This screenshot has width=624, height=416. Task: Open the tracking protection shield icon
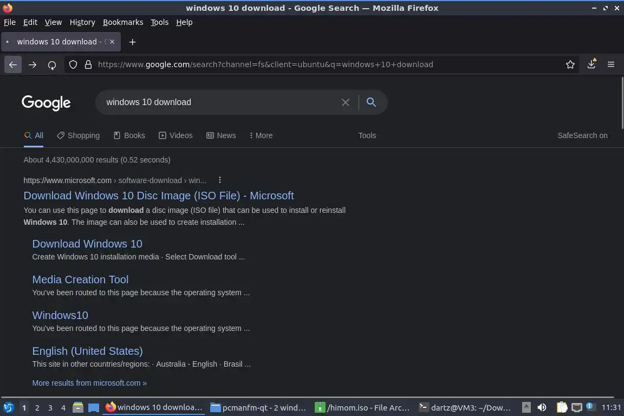[73, 64]
